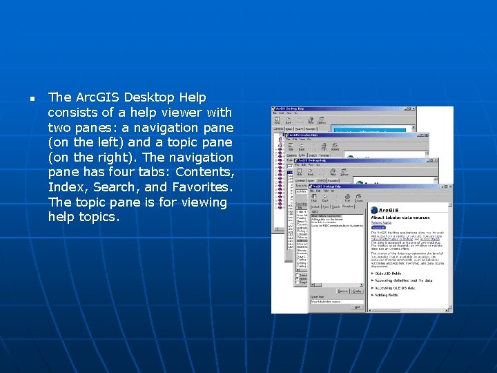Open Edit menu in front help window
Viewport: 497px width, 373px height.
click(318, 191)
